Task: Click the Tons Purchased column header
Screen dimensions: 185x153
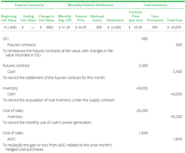Action: point(155,18)
